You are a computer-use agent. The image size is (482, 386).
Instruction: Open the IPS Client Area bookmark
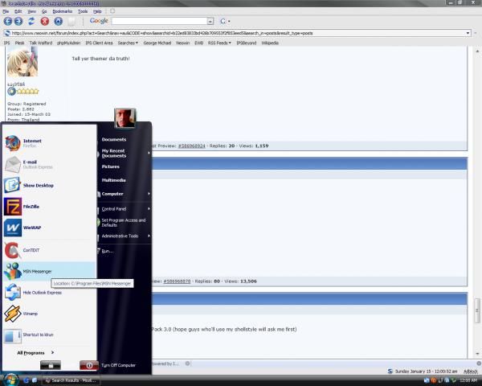[99, 43]
